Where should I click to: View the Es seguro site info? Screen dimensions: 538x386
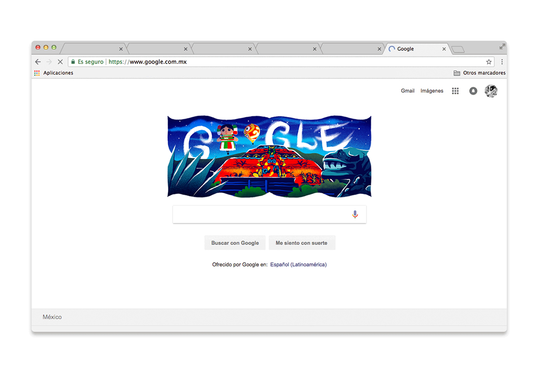[87, 62]
